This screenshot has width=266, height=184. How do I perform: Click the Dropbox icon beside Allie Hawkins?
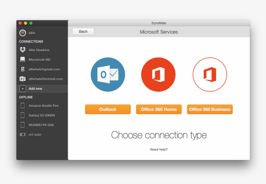pos(23,50)
